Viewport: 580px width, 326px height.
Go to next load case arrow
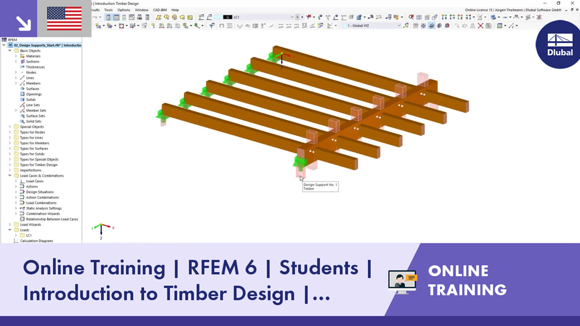coord(302,17)
